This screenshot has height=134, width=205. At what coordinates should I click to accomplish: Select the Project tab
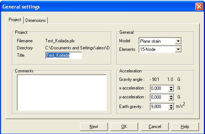click(x=15, y=20)
